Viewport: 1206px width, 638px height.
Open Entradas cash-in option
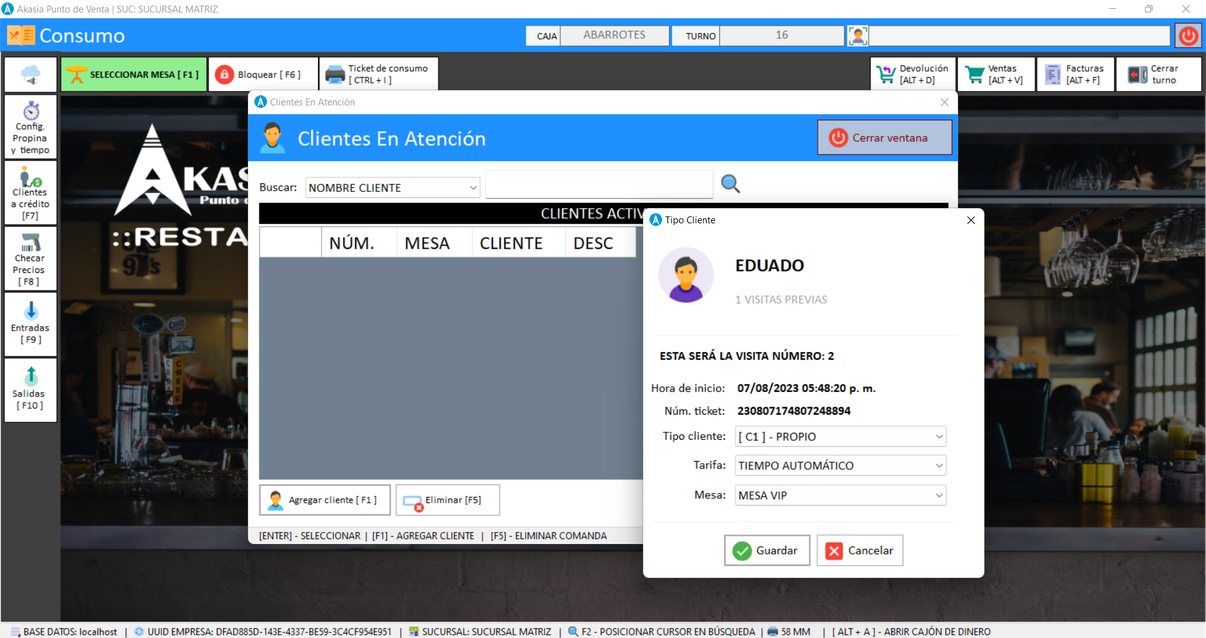click(30, 324)
